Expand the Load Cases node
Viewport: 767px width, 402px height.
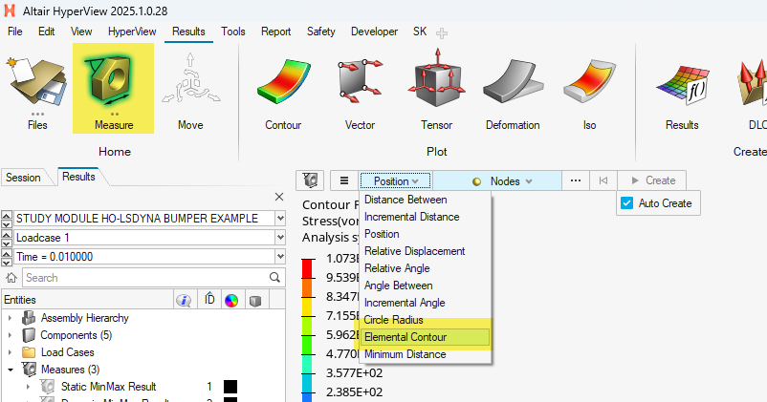click(10, 352)
